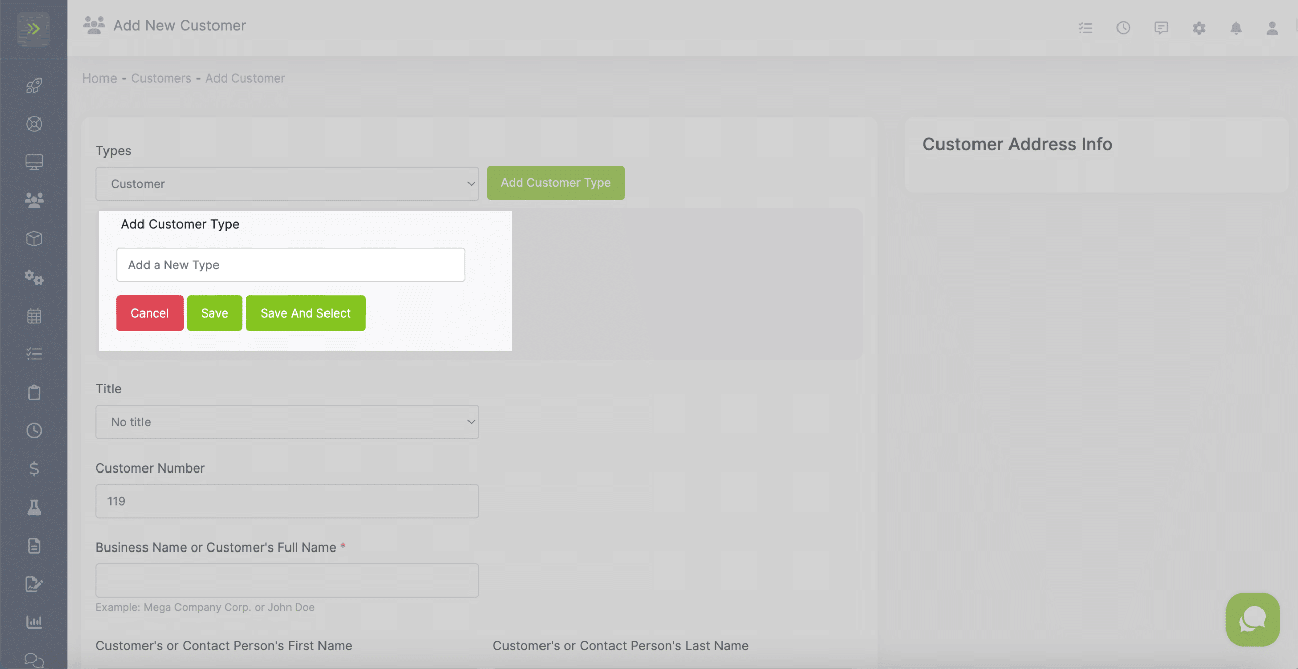This screenshot has width=1298, height=669.
Task: Open the bar chart reports icon in sidebar
Action: 34,622
